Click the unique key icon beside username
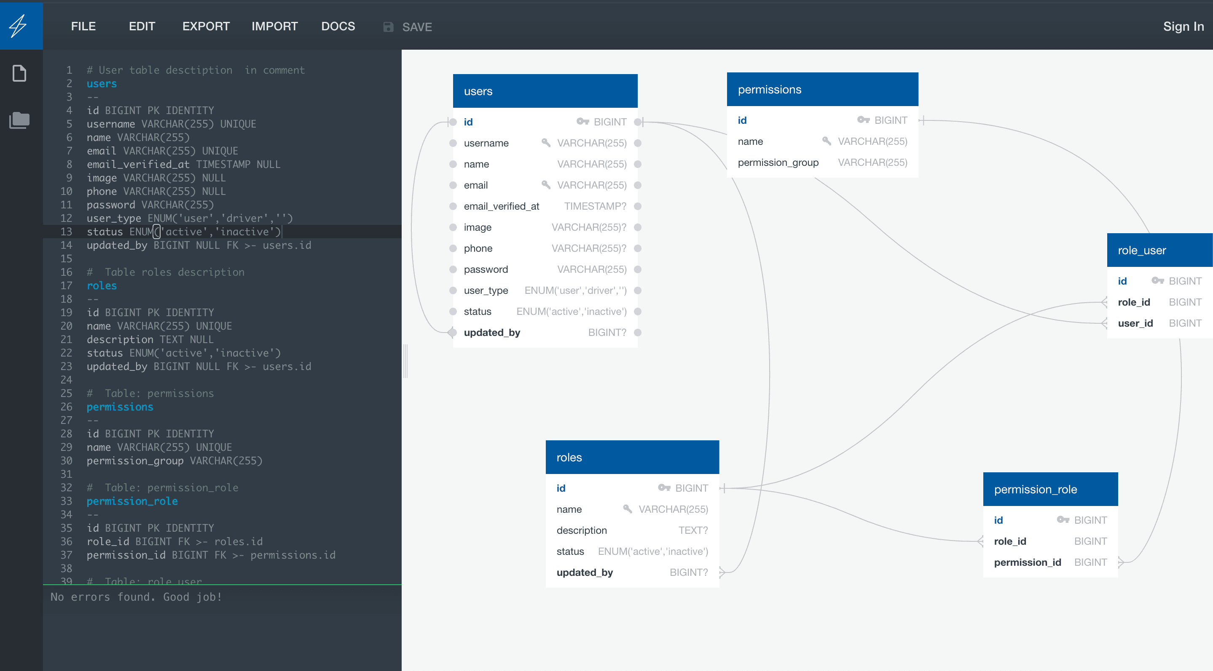Image resolution: width=1213 pixels, height=671 pixels. point(546,142)
